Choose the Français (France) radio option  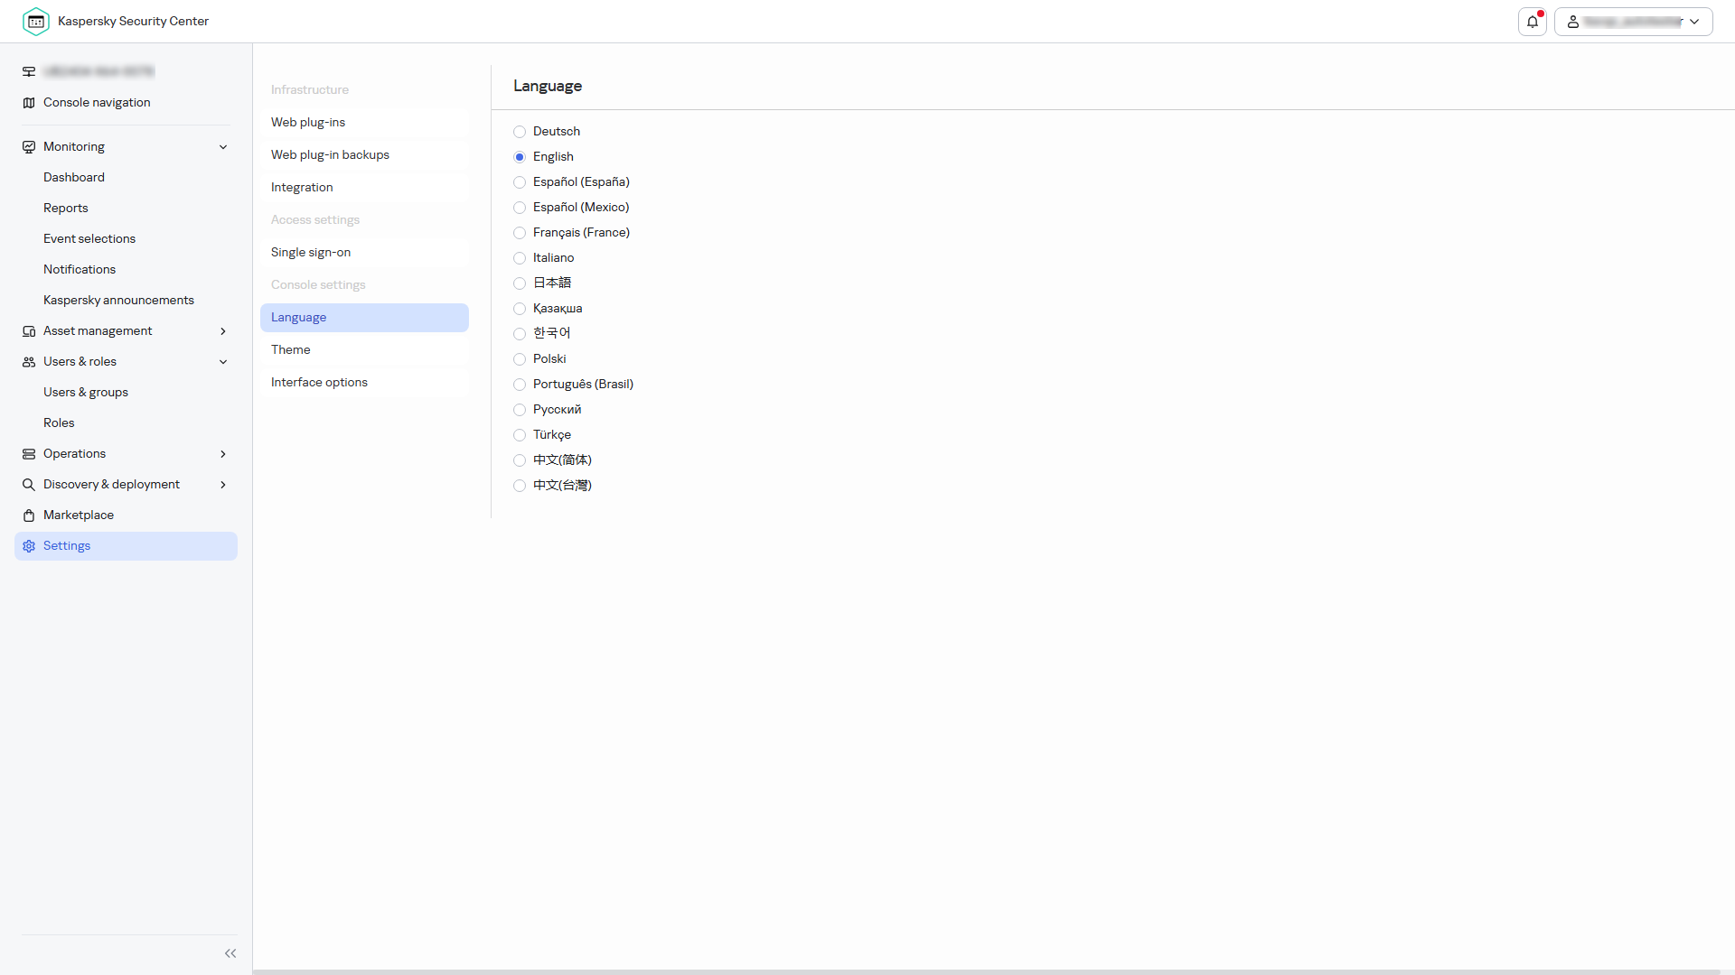coord(520,233)
